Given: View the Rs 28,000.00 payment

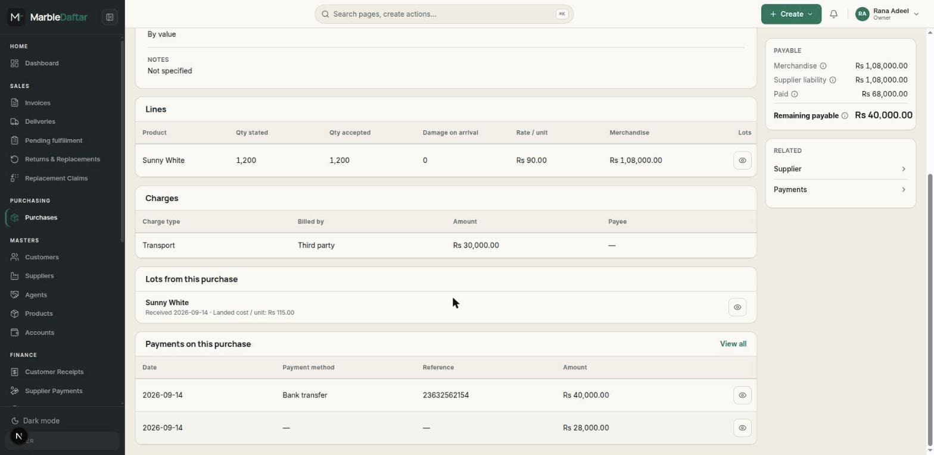Looking at the screenshot, I should (x=742, y=428).
